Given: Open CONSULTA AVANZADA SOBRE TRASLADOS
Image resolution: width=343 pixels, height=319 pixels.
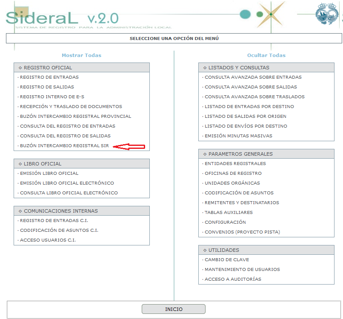Looking at the screenshot, I should coord(254,97).
